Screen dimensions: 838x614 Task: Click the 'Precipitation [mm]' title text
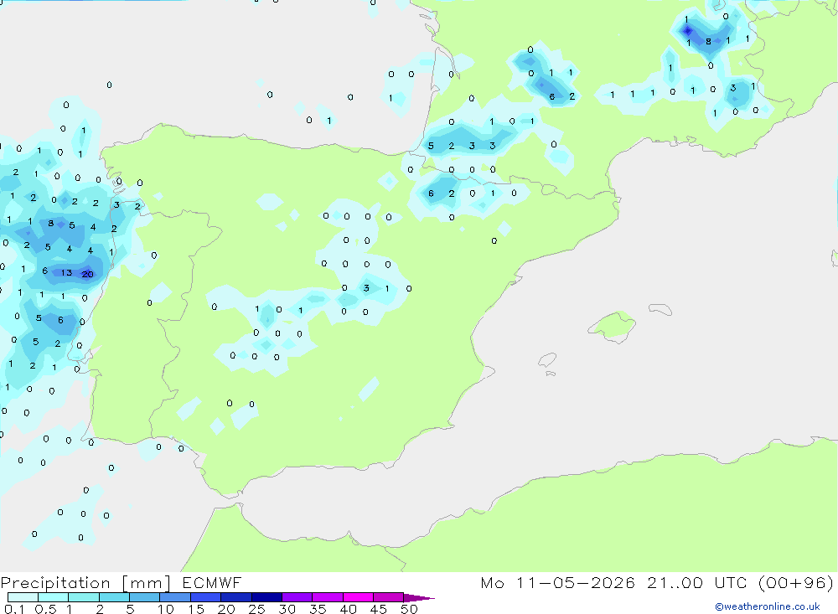(85, 583)
